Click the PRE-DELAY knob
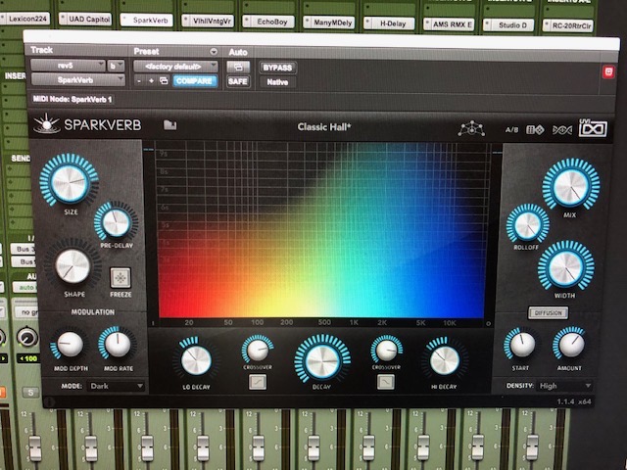Image resolution: width=627 pixels, height=470 pixels. click(116, 222)
